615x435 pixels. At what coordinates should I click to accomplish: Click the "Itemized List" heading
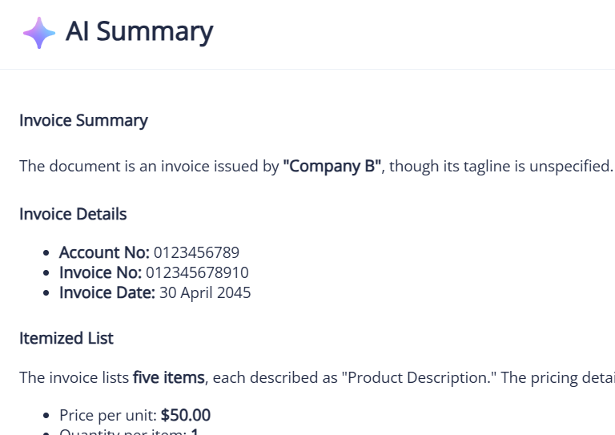click(66, 338)
